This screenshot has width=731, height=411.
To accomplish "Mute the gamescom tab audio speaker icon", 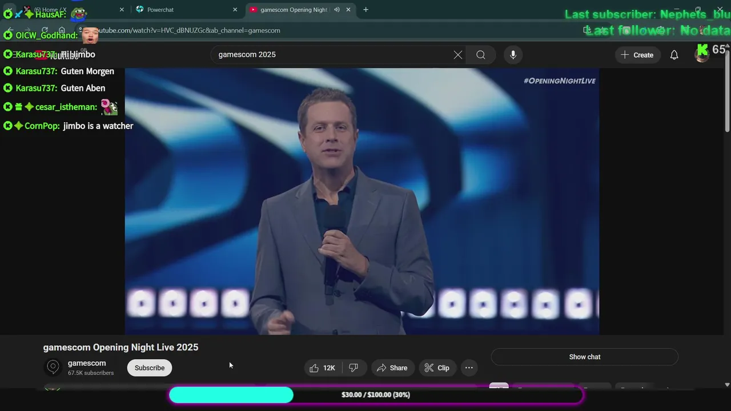I will coord(337,10).
